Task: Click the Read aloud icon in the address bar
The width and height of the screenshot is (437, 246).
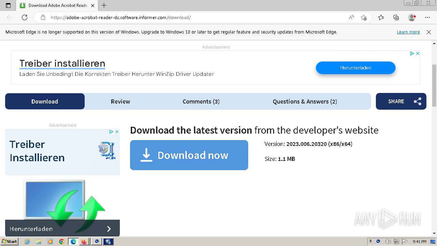Action: click(x=351, y=17)
